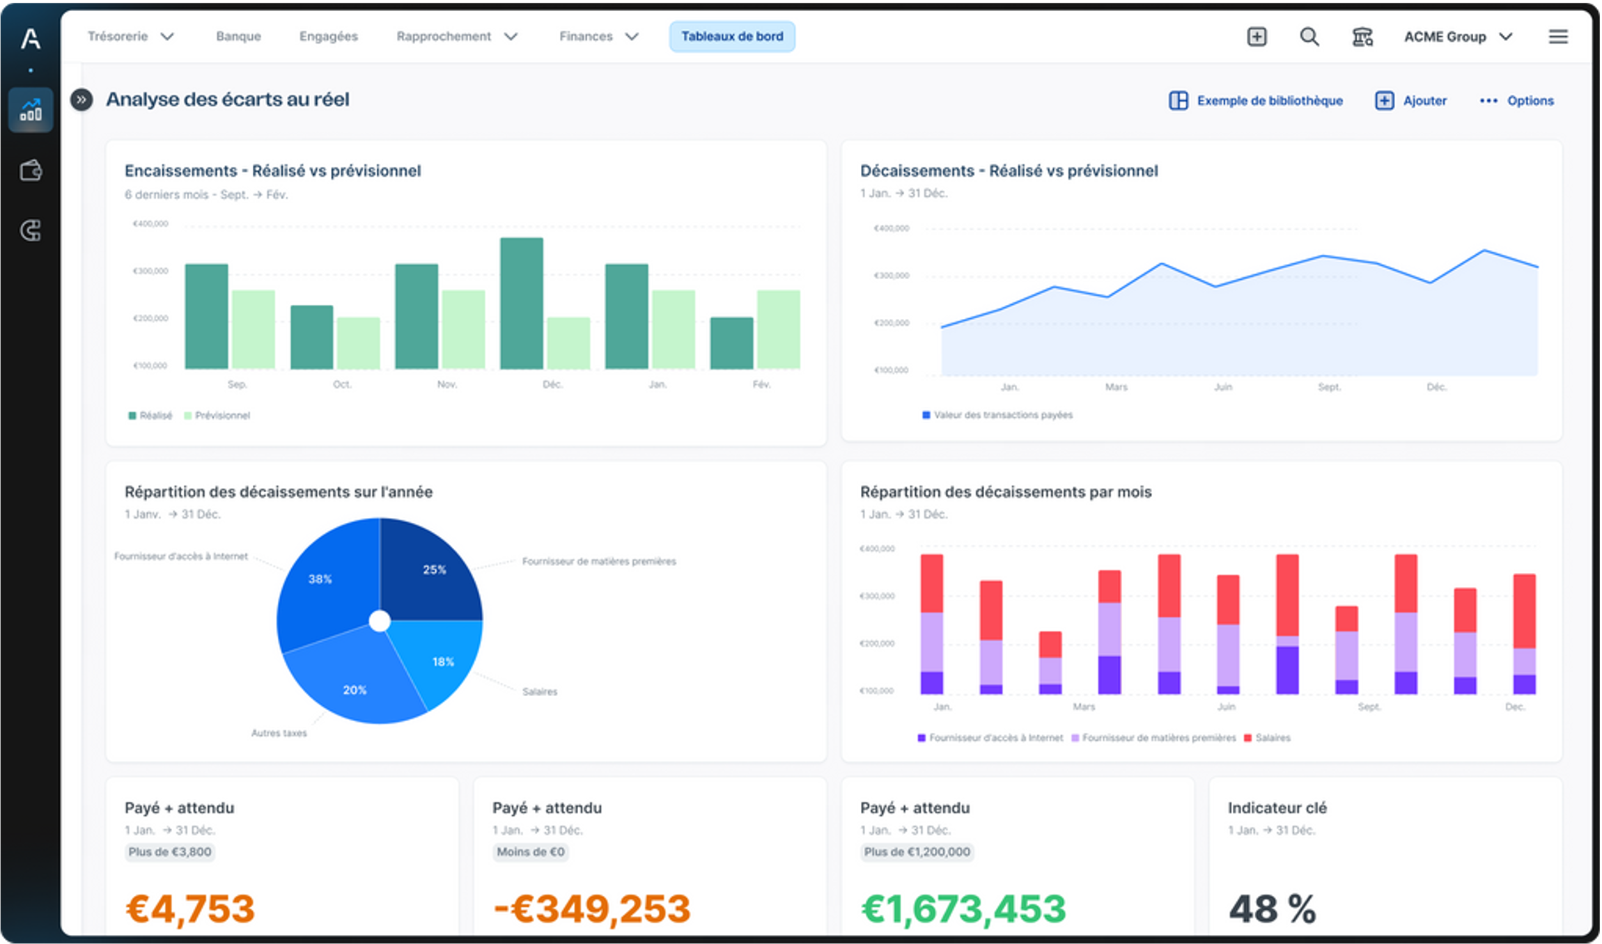Click the magnet sidebar icon
The width and height of the screenshot is (1602, 944).
point(31,230)
